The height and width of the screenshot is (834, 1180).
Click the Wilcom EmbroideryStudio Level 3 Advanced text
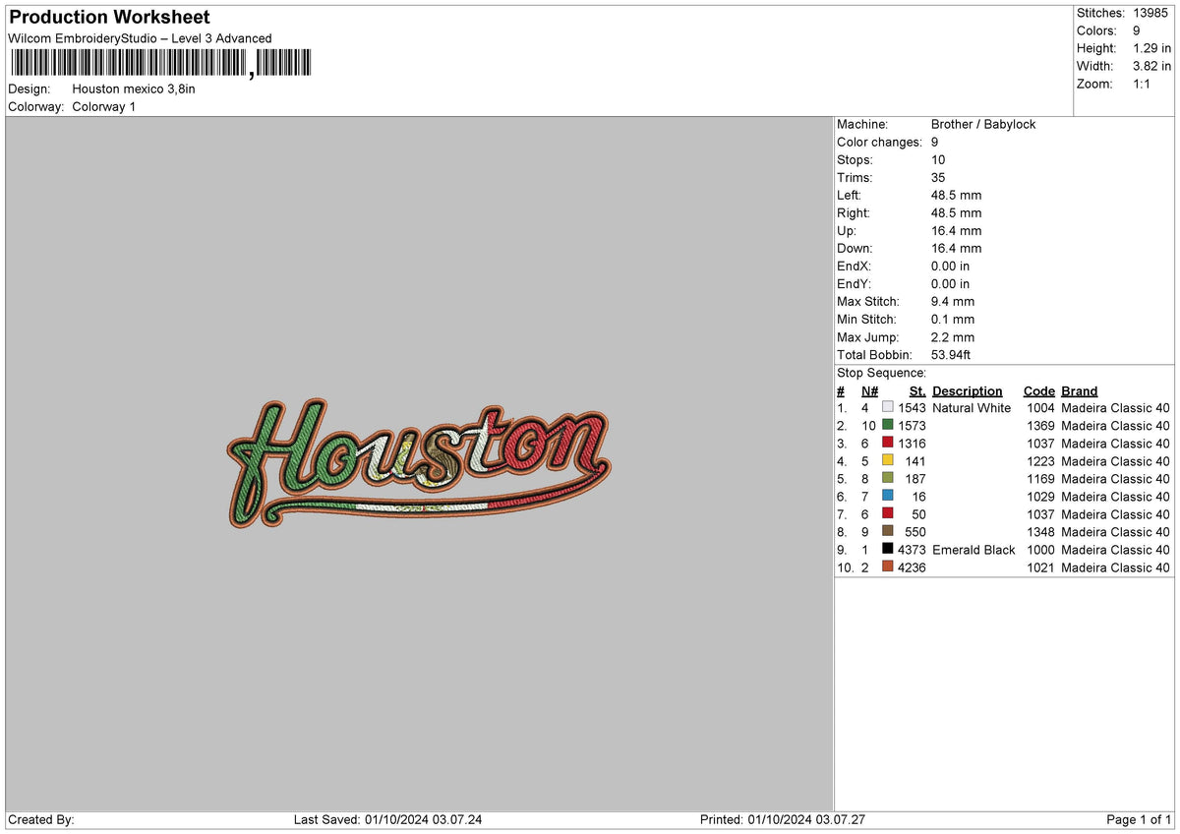(140, 38)
